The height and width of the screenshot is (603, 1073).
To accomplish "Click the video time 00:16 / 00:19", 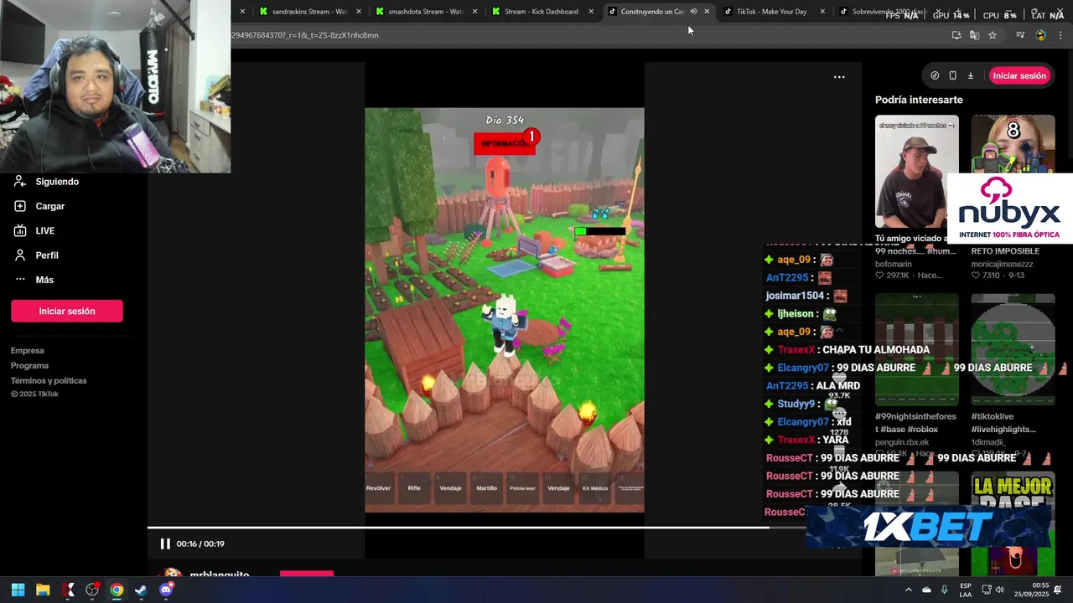I will pos(200,544).
